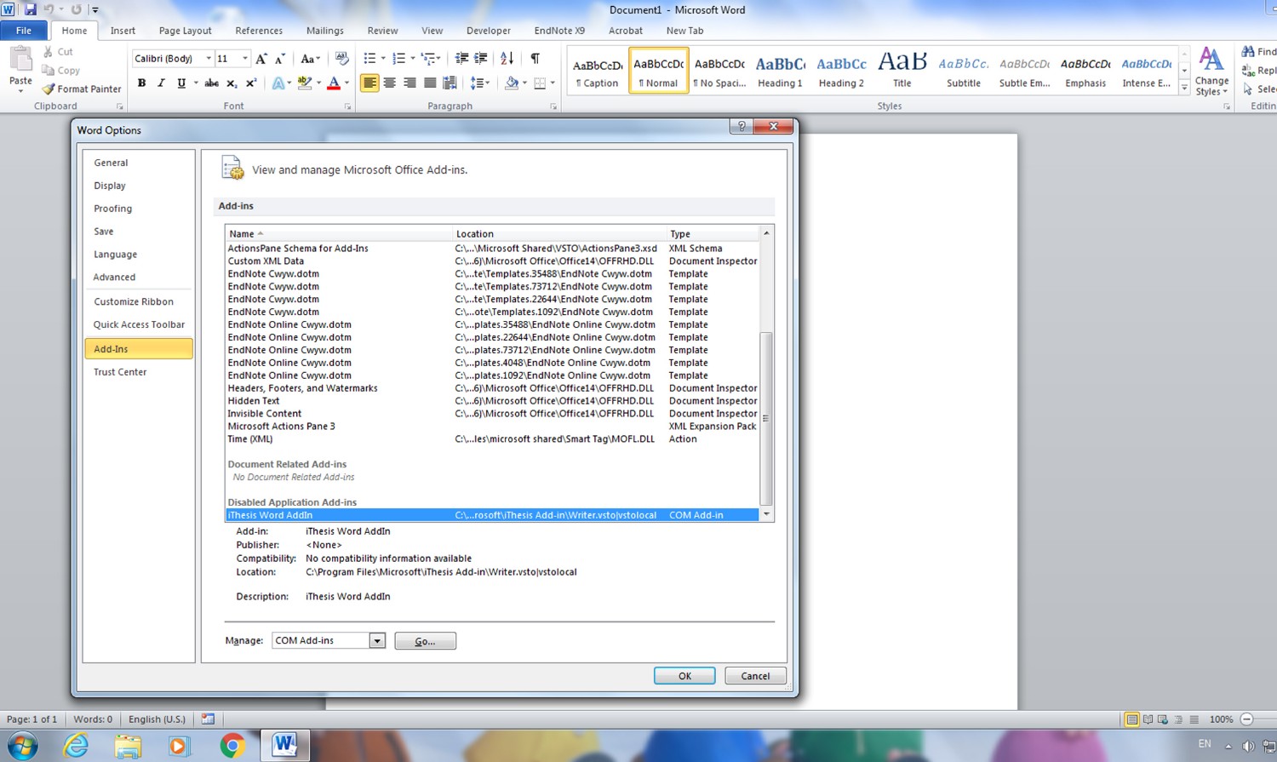Image resolution: width=1277 pixels, height=762 pixels.
Task: Open the File tab
Action: 24,31
